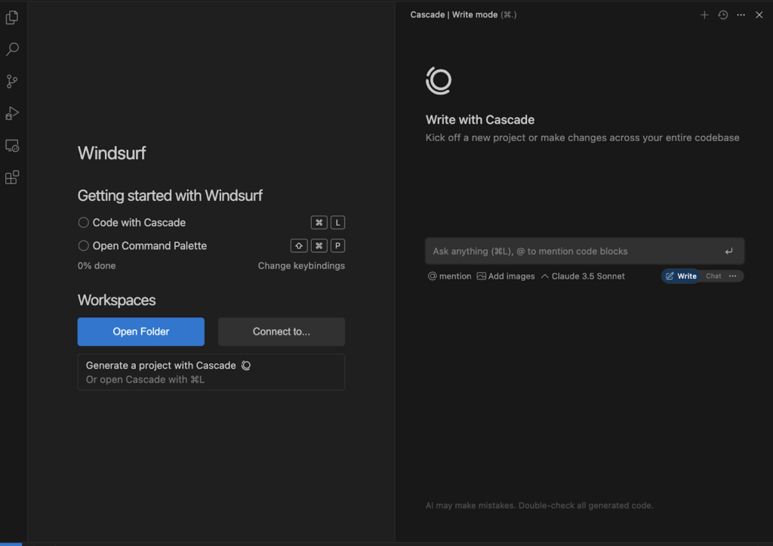Open Cascade conversation history
Screen dimensions: 773x546
coord(722,15)
